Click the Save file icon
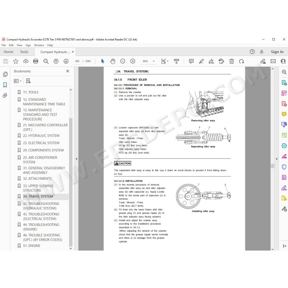 click(x=6, y=61)
